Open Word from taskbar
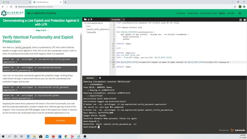The image size is (247, 139). pyautogui.click(x=59, y=136)
